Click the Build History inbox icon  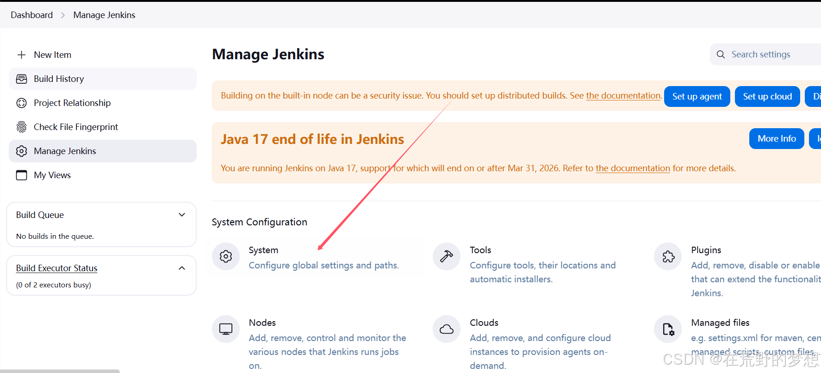(x=21, y=79)
